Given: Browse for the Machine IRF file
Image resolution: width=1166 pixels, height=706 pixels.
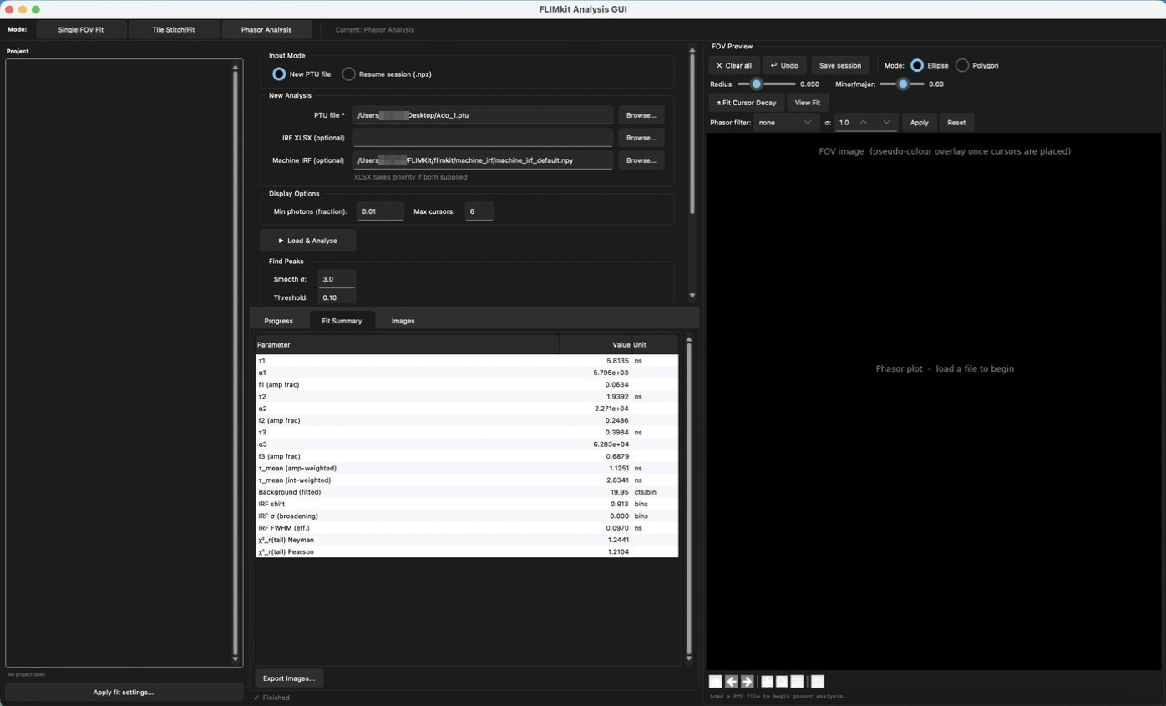Looking at the screenshot, I should pyautogui.click(x=641, y=160).
